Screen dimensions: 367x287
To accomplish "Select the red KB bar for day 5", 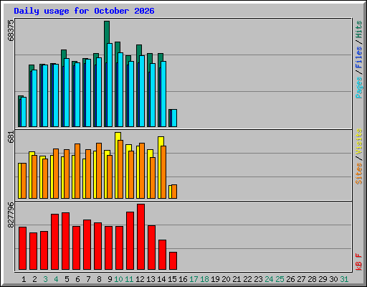I will coord(65,241).
